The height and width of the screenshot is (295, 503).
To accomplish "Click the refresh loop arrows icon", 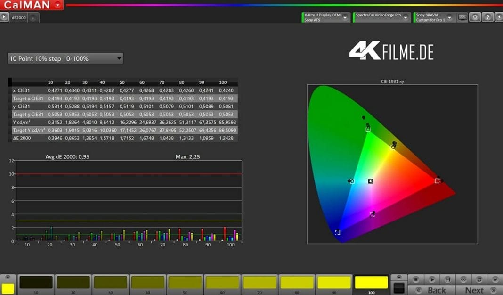I will (x=479, y=279).
